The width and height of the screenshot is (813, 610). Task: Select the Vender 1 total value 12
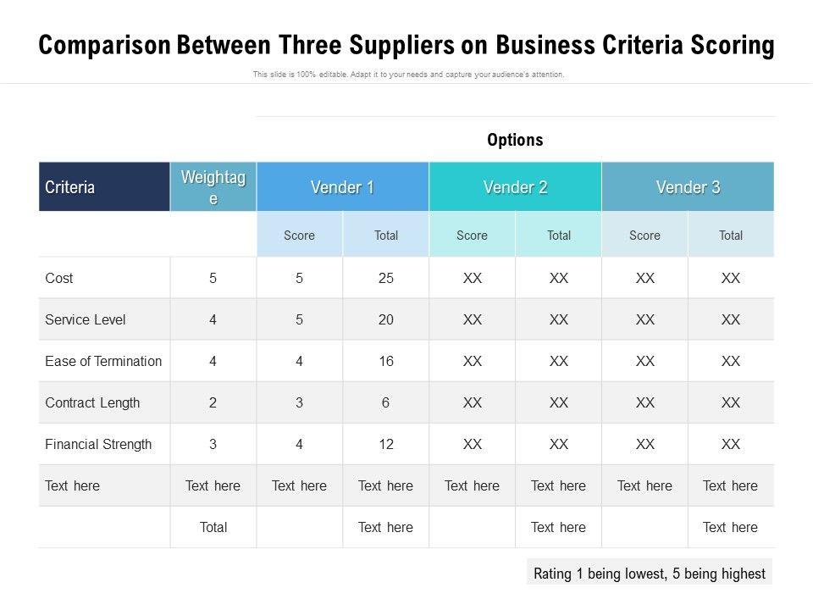(x=386, y=444)
